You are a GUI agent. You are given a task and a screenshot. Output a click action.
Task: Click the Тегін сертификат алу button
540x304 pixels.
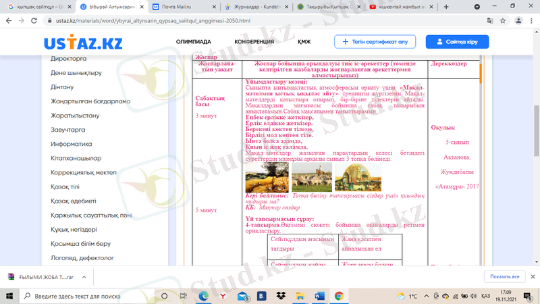point(375,42)
